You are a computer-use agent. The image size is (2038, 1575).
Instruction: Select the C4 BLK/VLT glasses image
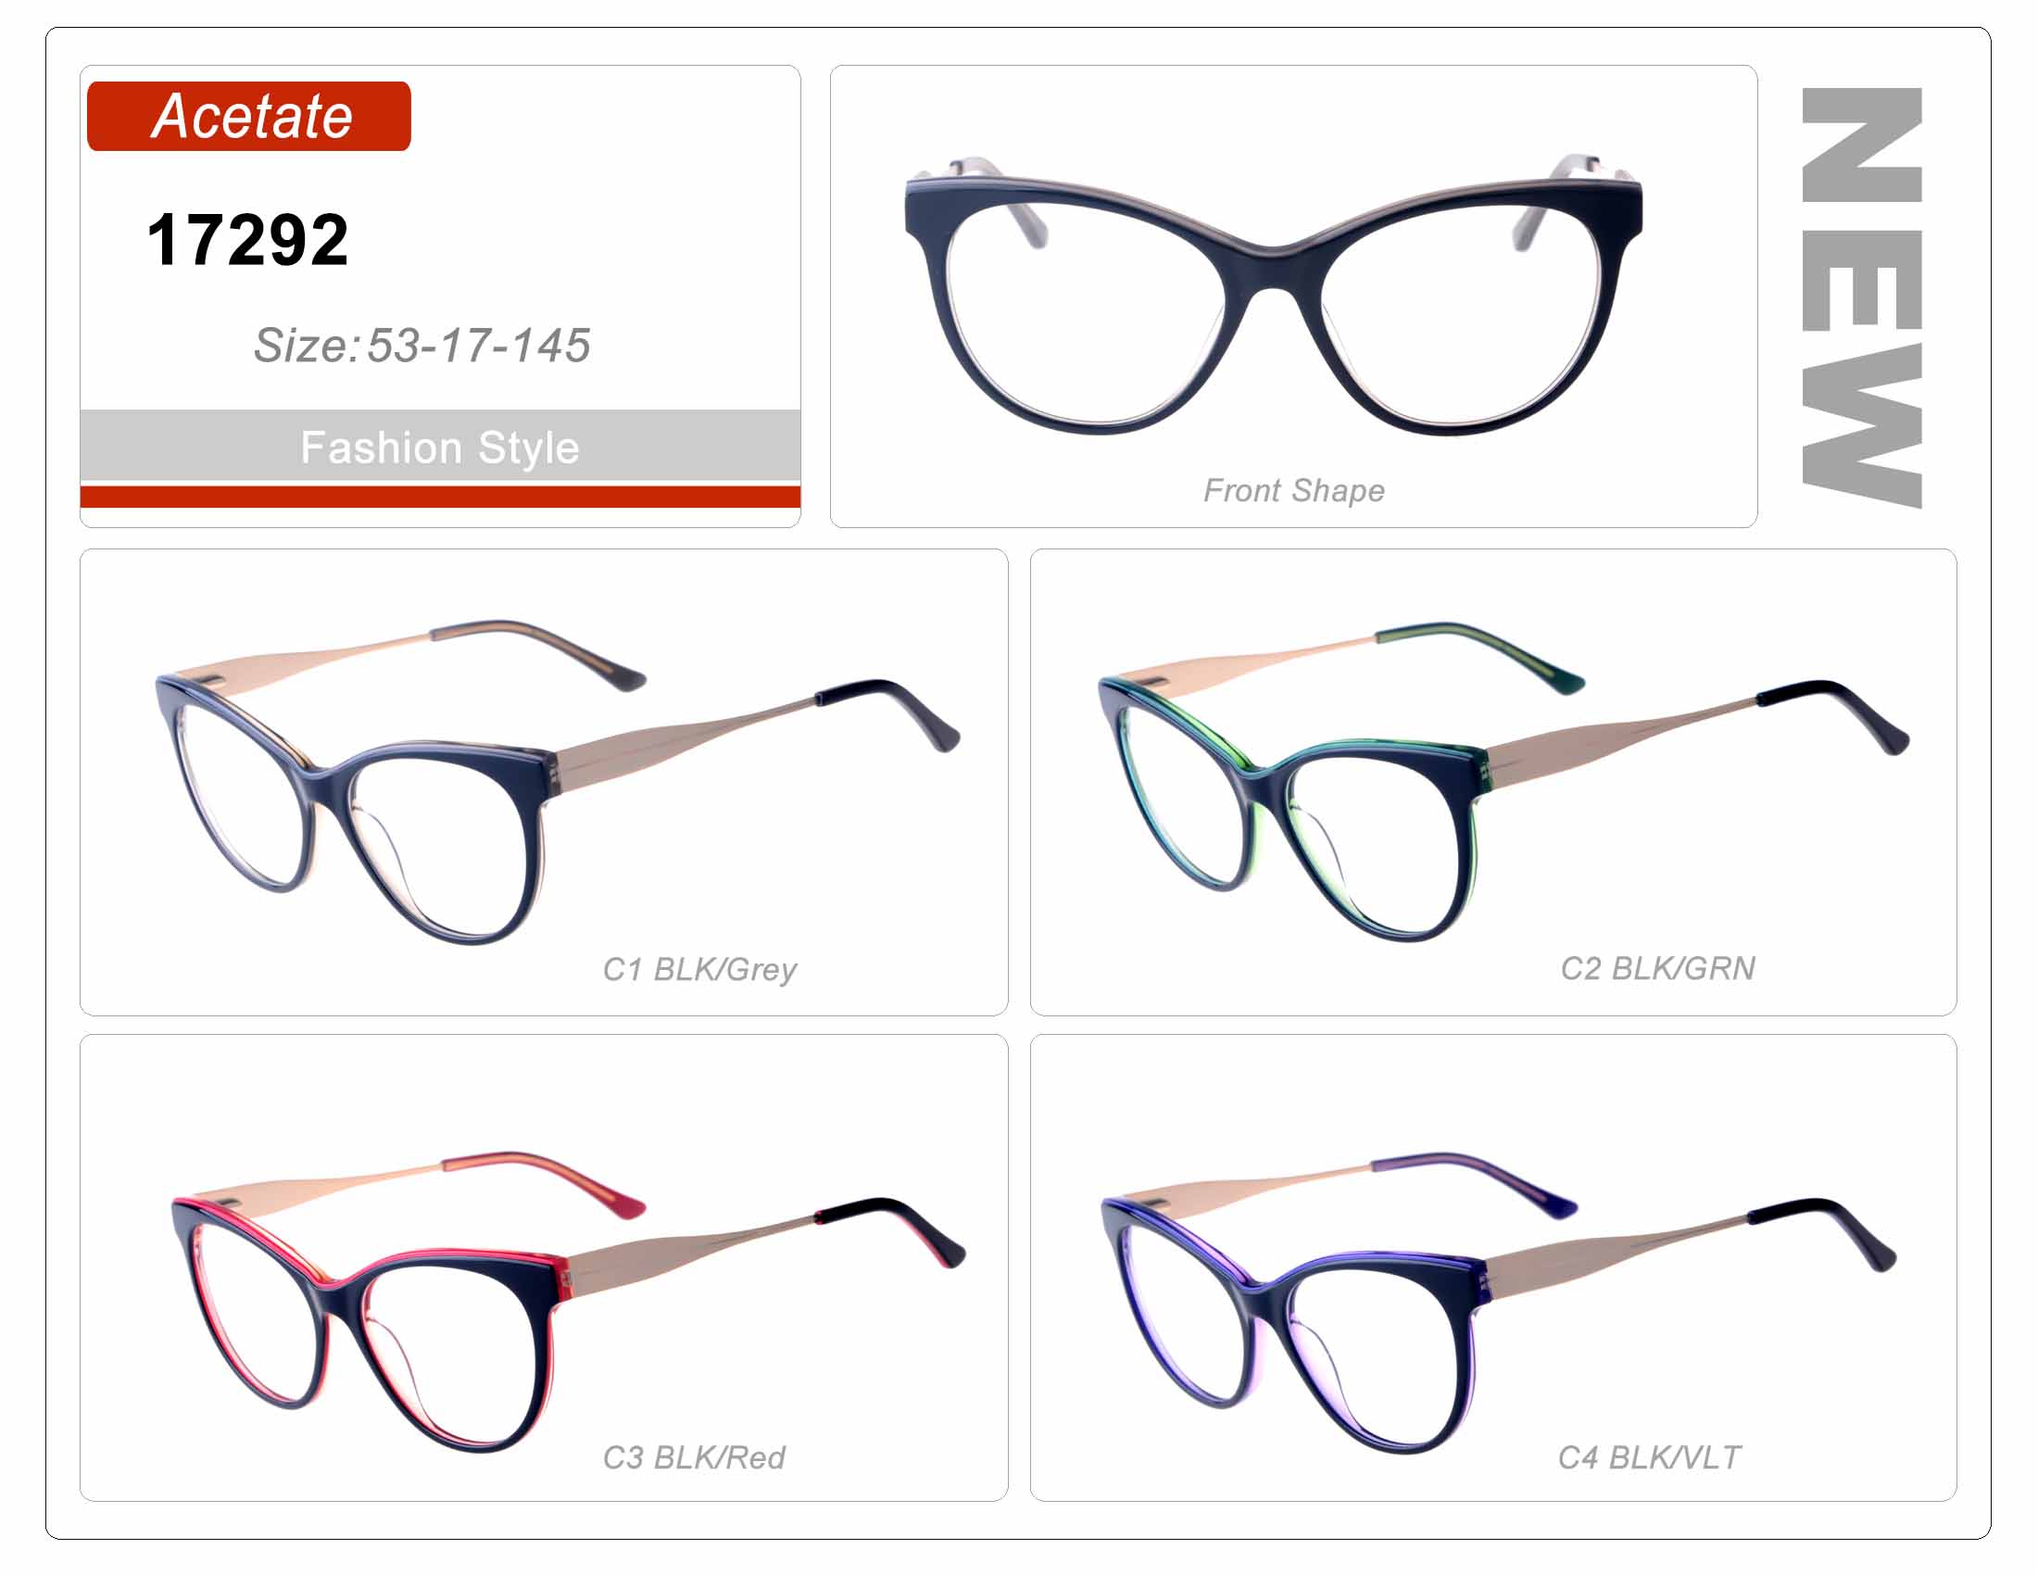coord(1499,1303)
